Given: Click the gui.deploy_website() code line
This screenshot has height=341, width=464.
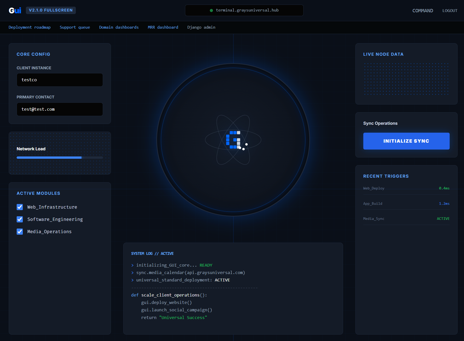Looking at the screenshot, I should pos(167,303).
